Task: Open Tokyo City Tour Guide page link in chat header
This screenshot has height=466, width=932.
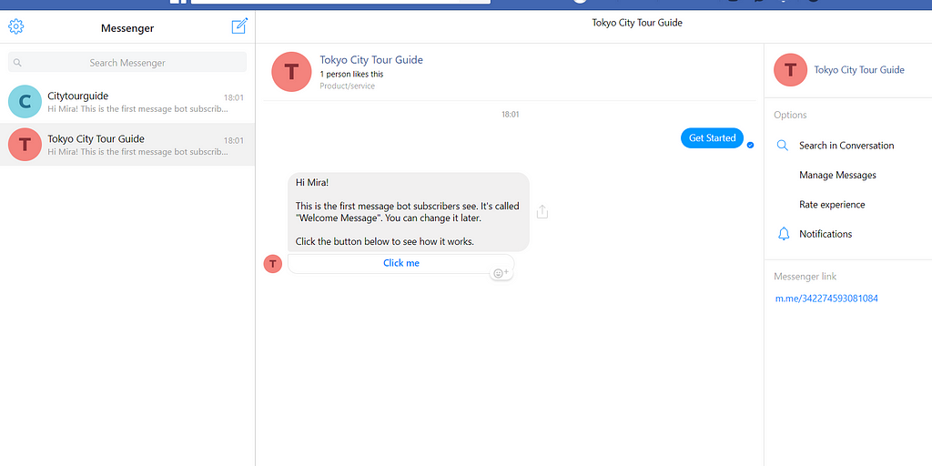Action: tap(371, 60)
